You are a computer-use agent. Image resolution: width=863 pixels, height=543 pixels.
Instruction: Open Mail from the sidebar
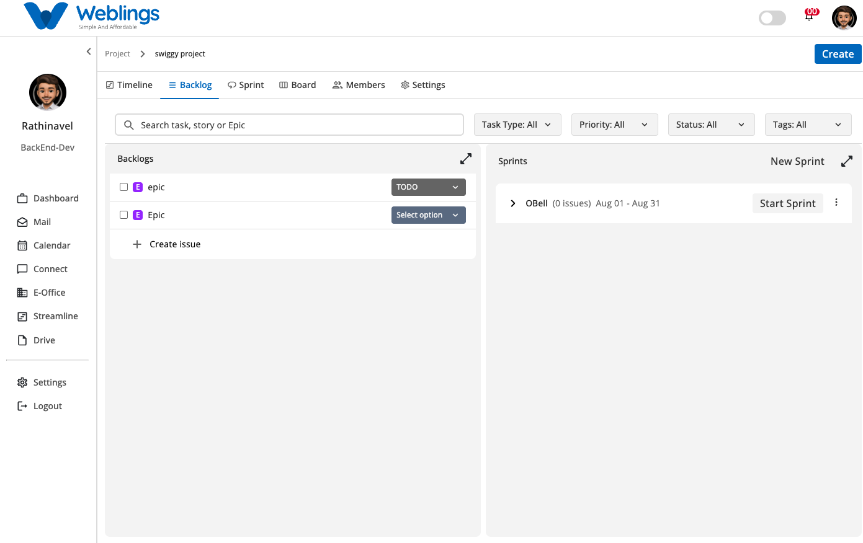pyautogui.click(x=34, y=222)
